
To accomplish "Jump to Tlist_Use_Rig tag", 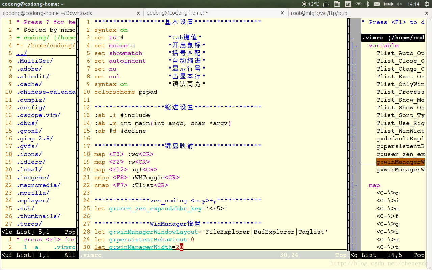I will tap(400, 123).
